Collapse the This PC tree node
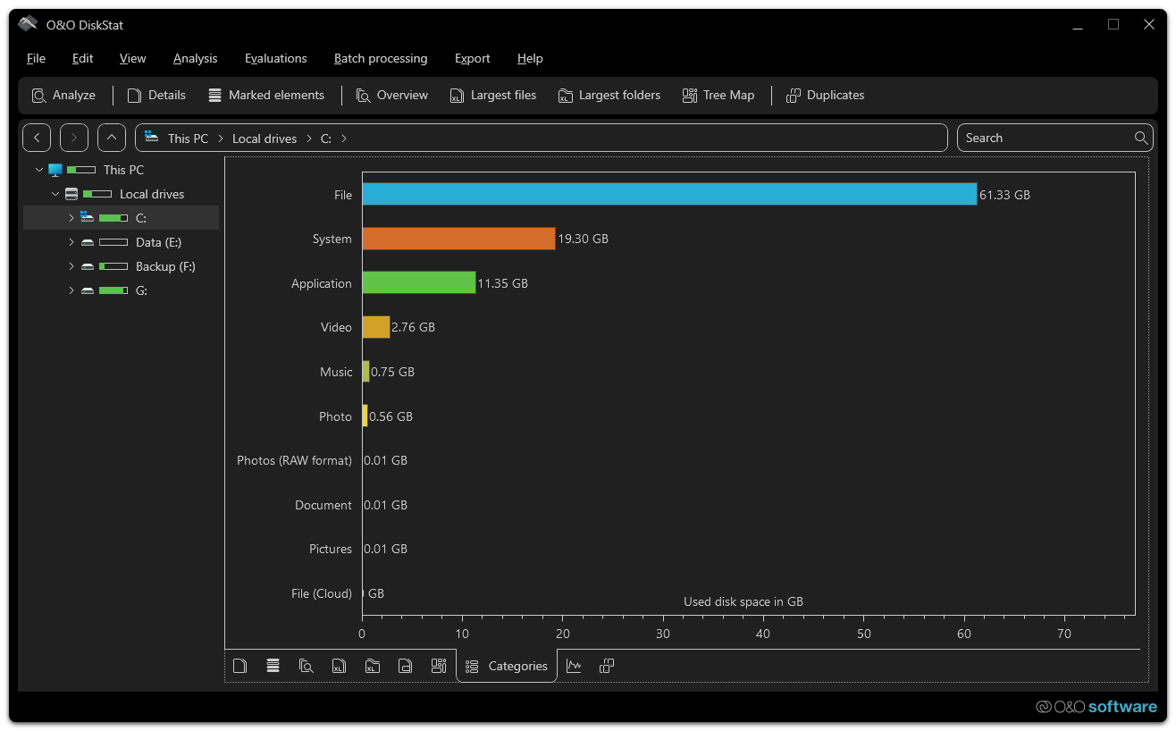This screenshot has width=1176, height=731. (39, 170)
